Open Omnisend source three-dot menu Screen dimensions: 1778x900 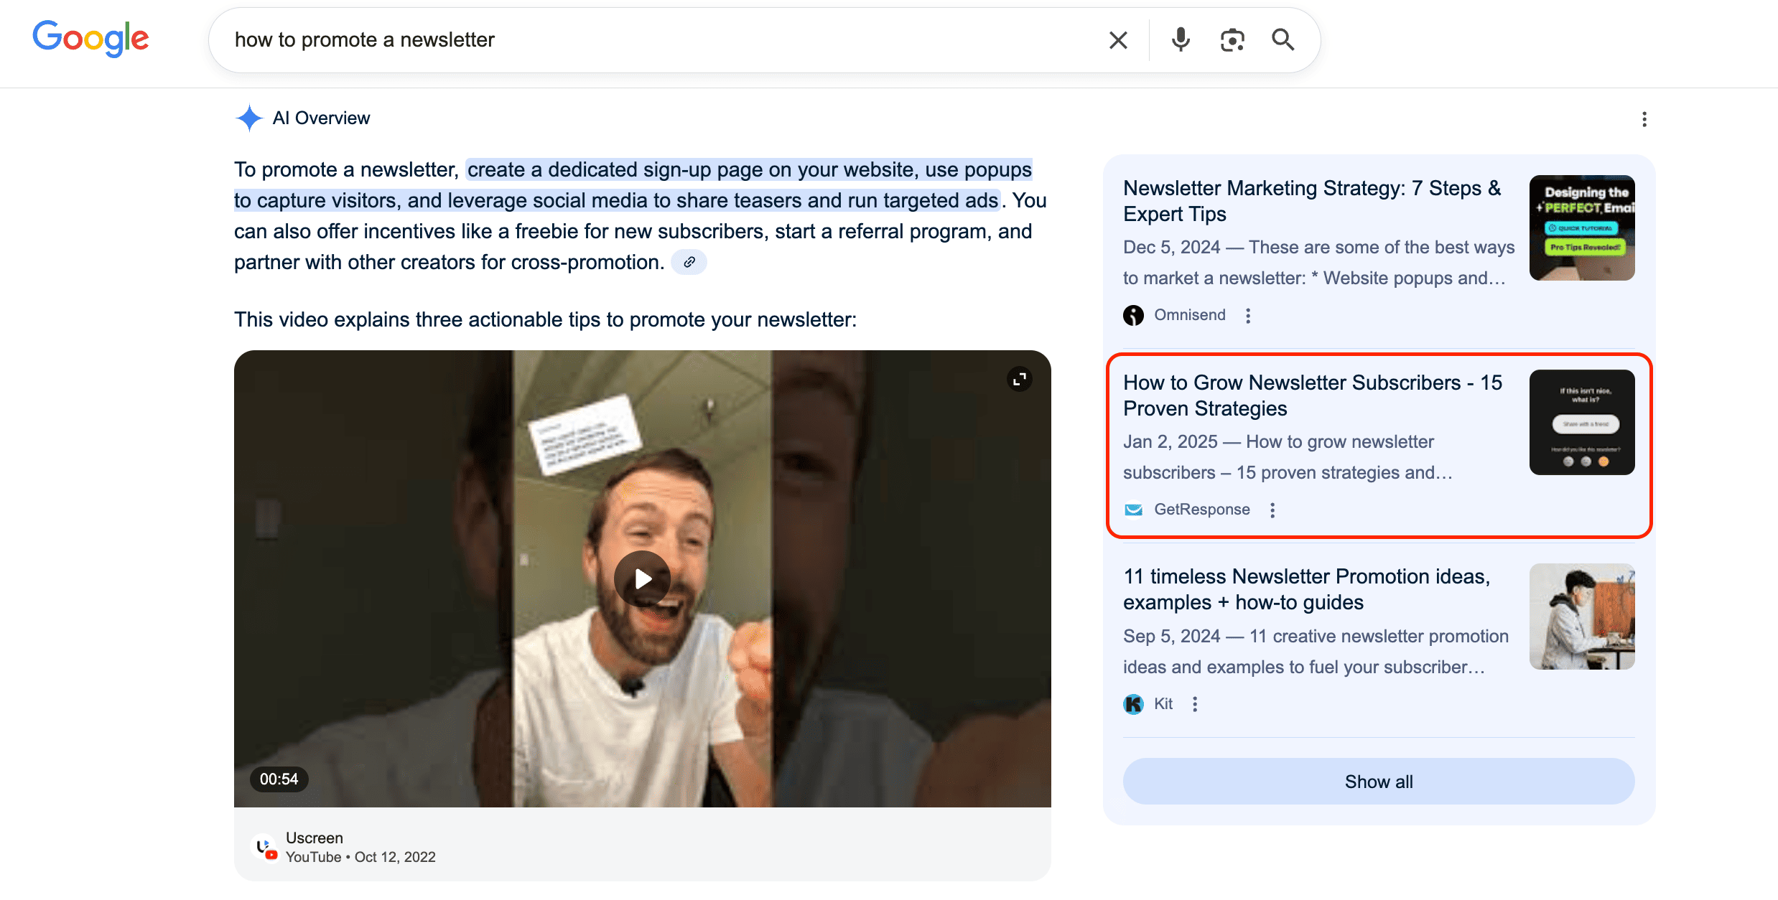point(1248,316)
